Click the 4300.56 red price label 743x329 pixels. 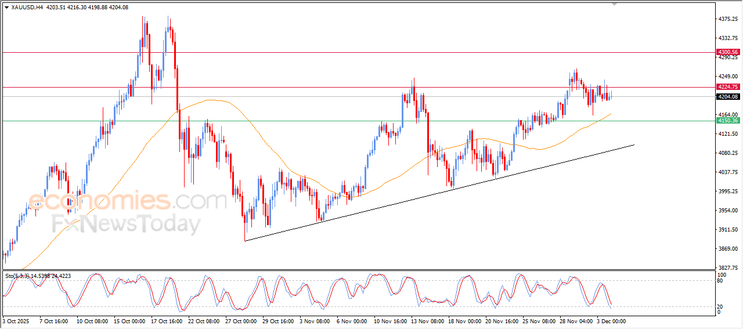coord(728,52)
